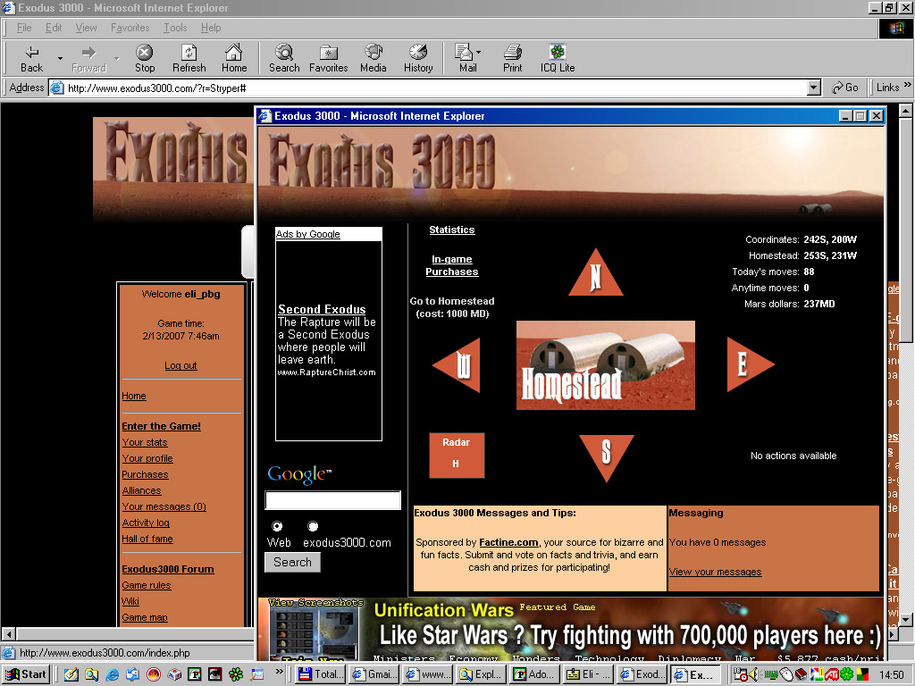The image size is (915, 686).
Task: Click horizontal scrollbar left arrow
Action: (8, 633)
